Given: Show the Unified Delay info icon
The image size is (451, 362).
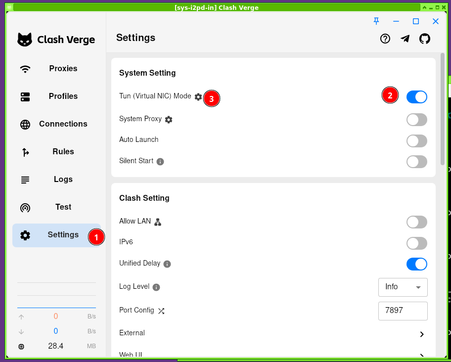Looking at the screenshot, I should tap(167, 264).
